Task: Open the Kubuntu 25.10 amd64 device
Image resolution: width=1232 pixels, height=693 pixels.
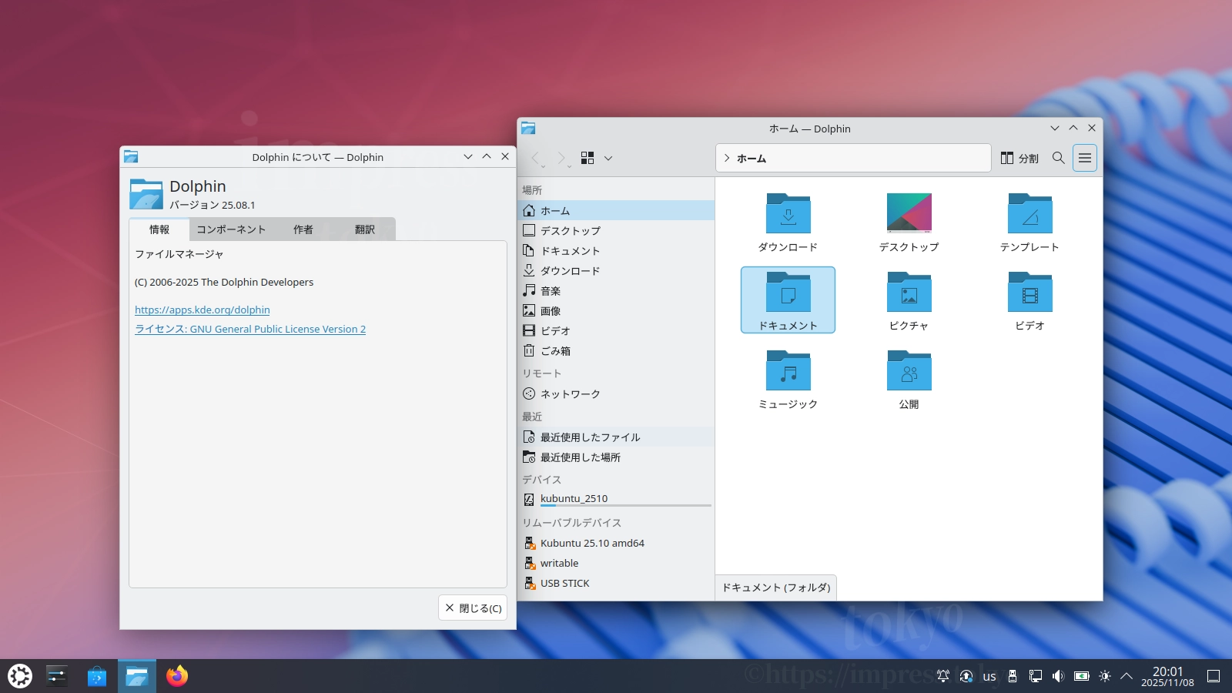Action: pos(616,543)
